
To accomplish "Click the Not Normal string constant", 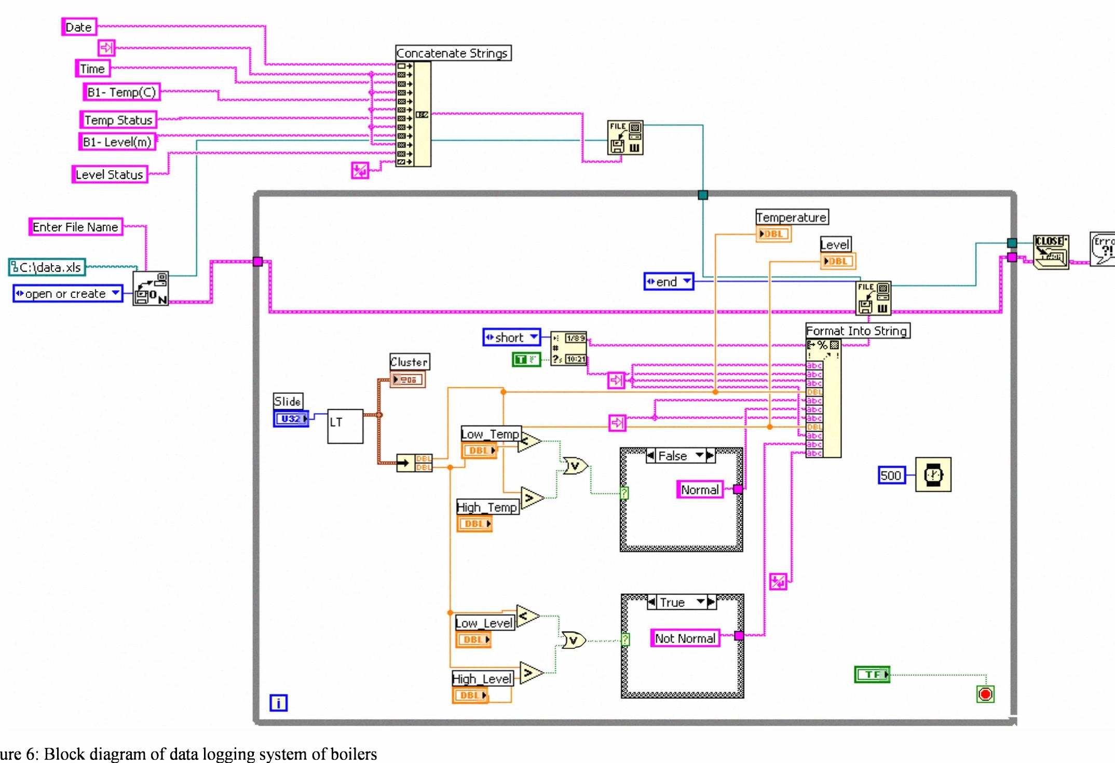I will pyautogui.click(x=685, y=638).
